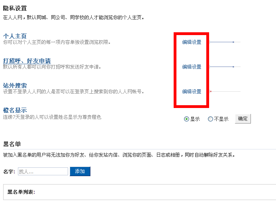276x210 pixels.
Task: Click description 默认所有人都可以向你打招呼和发送好友申请
Action: pos(52,67)
